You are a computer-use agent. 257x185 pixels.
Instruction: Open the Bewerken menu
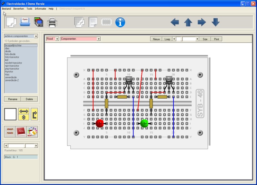coord(19,9)
